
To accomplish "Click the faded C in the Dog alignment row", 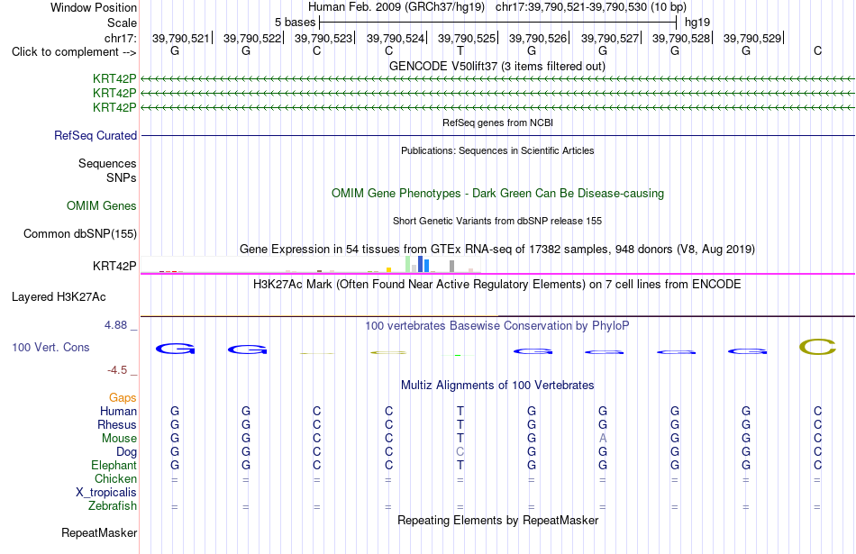I will [460, 452].
